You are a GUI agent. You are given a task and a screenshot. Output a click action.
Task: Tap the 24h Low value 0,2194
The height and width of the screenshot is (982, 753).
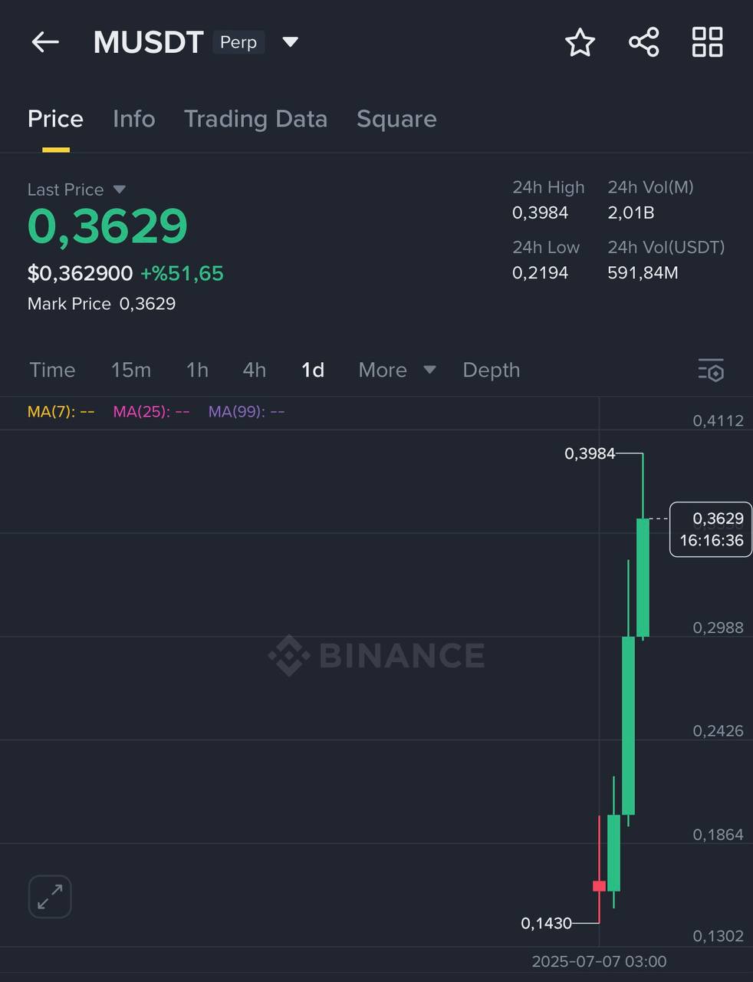(541, 272)
